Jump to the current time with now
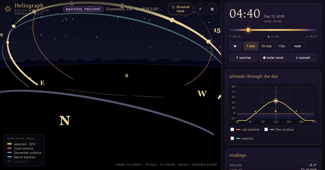 (298, 46)
